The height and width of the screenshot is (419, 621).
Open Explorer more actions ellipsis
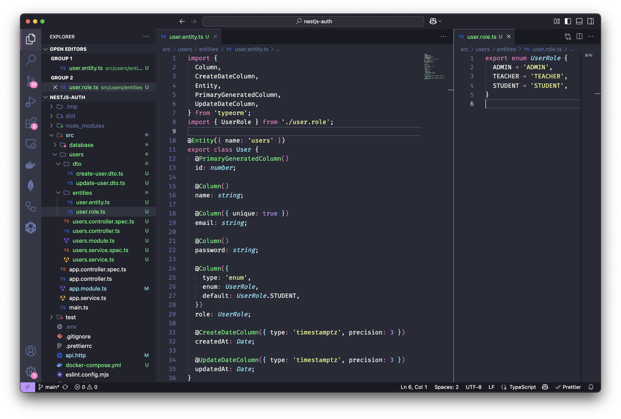tap(146, 37)
